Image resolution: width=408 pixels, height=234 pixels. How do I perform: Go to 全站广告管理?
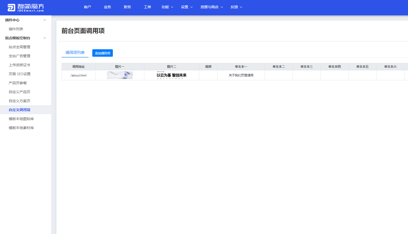[19, 56]
